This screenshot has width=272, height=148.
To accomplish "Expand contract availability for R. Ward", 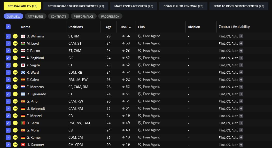I will pos(241,72).
